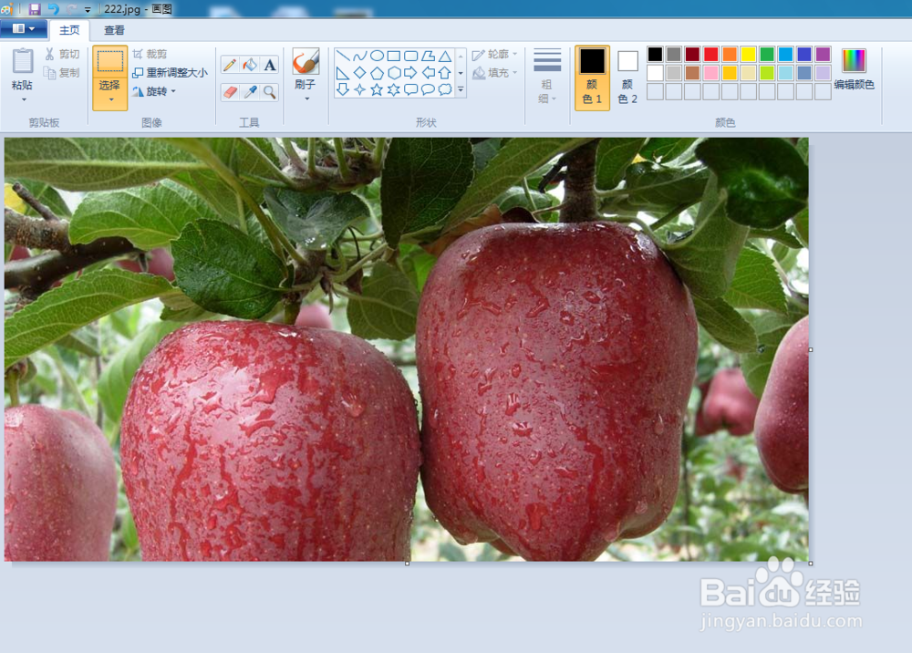Pick the Polygon shape
This screenshot has height=653, width=912.
428,56
